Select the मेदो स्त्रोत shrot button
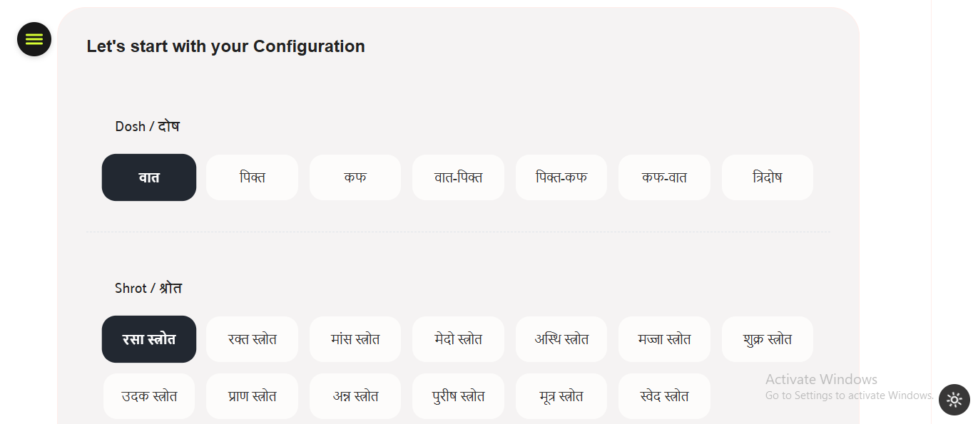Image resolution: width=973 pixels, height=424 pixels. [458, 339]
